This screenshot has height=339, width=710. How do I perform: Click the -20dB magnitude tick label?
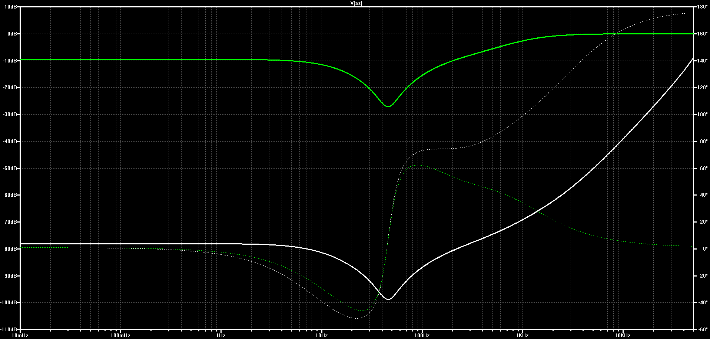tap(10, 88)
